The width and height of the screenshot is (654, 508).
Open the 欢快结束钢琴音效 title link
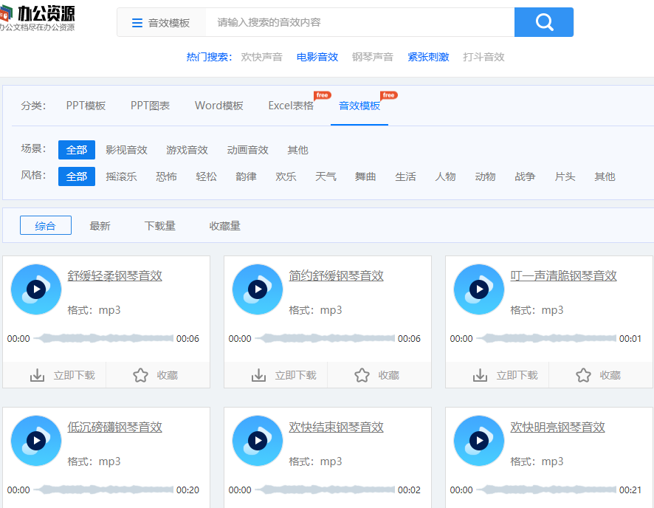click(336, 427)
